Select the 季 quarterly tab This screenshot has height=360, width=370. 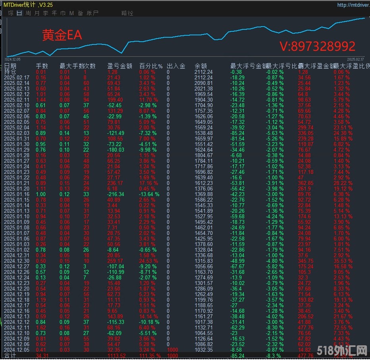(46, 13)
